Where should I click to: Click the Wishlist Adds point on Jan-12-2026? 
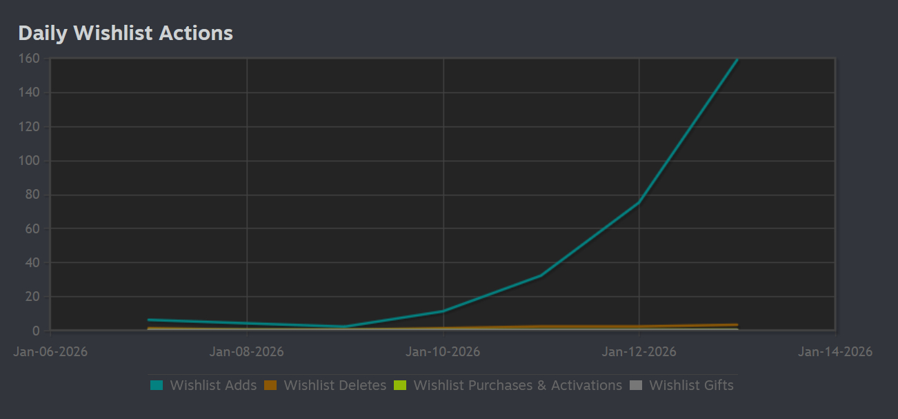pos(639,202)
